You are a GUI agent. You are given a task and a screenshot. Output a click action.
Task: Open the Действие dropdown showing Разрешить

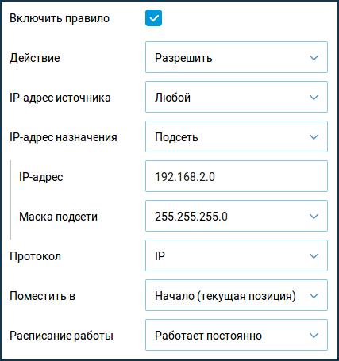(x=237, y=57)
